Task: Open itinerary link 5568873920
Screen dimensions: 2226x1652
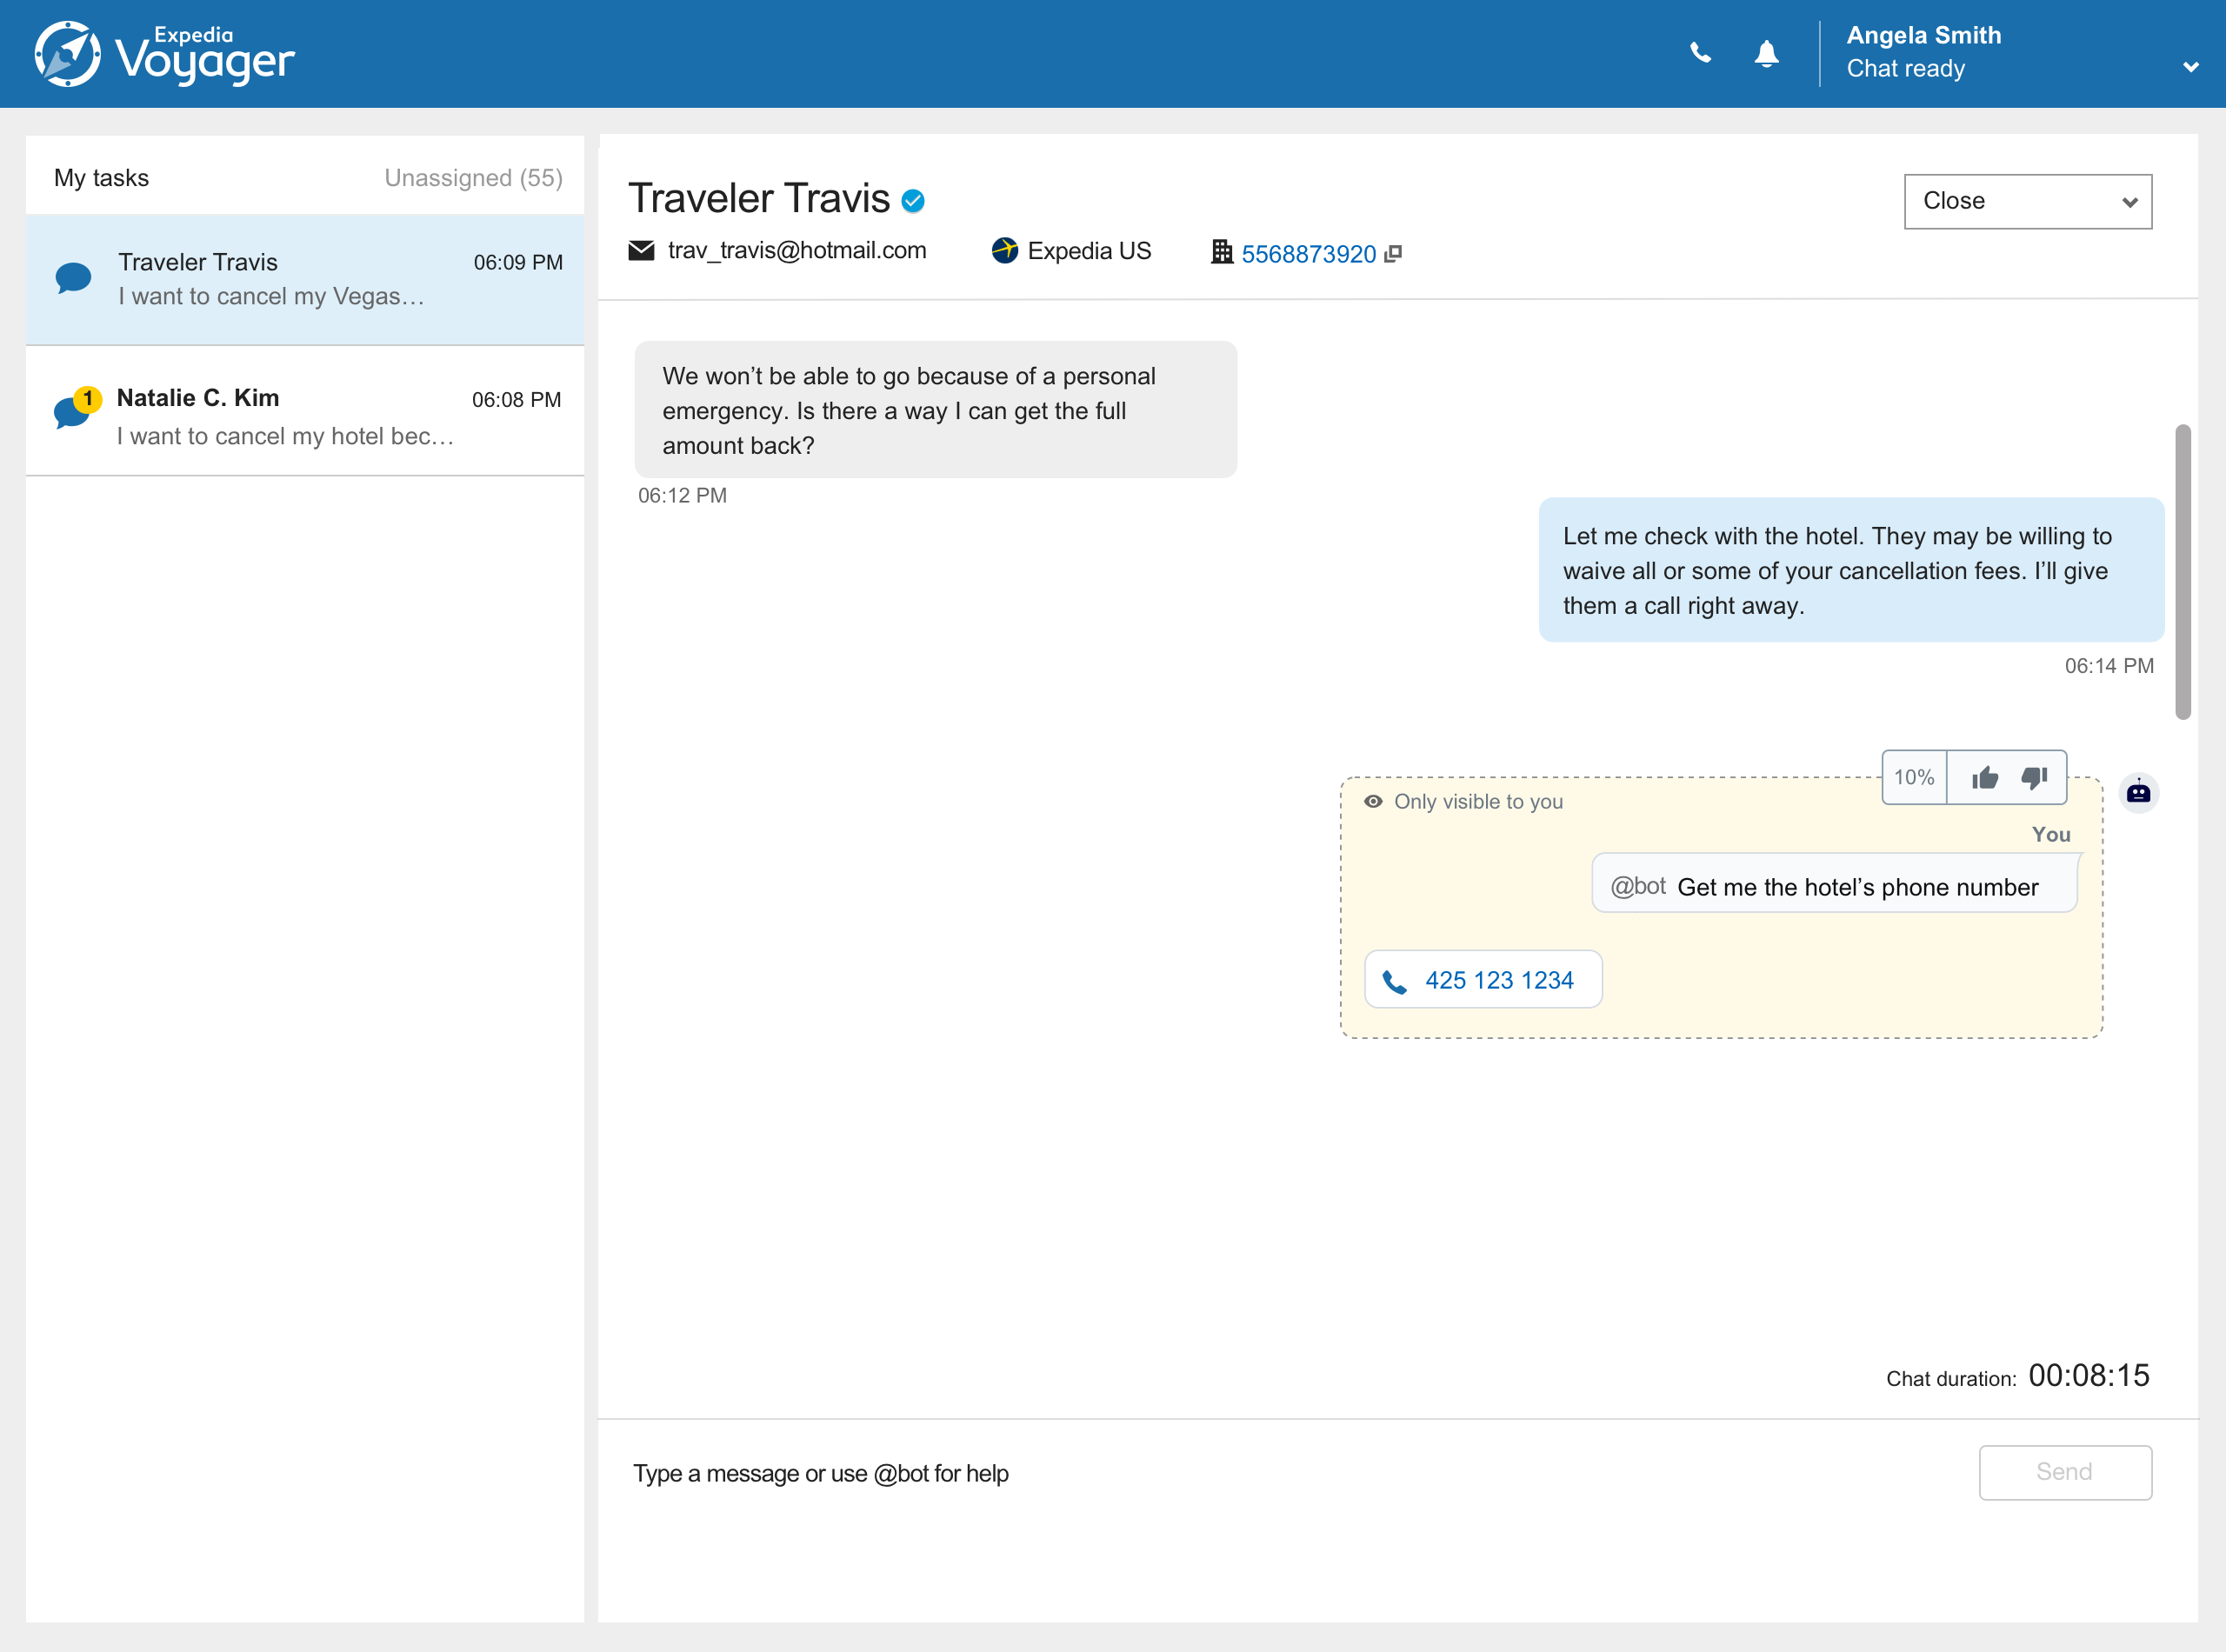Action: click(x=1308, y=254)
